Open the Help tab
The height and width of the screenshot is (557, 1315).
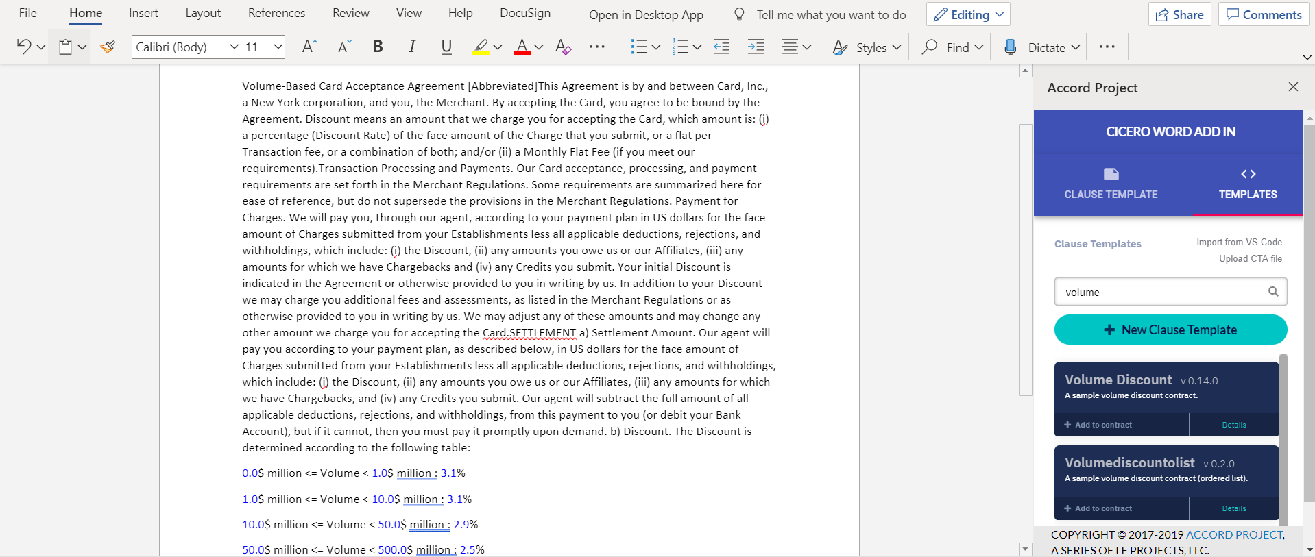(461, 13)
